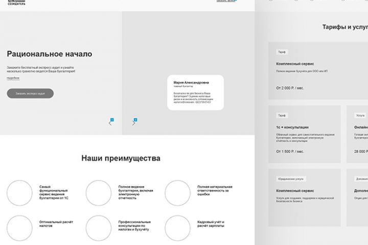Open 'Комплексный сервис' tariff priced from 2 000
The height and width of the screenshot is (245, 368).
pos(295,64)
